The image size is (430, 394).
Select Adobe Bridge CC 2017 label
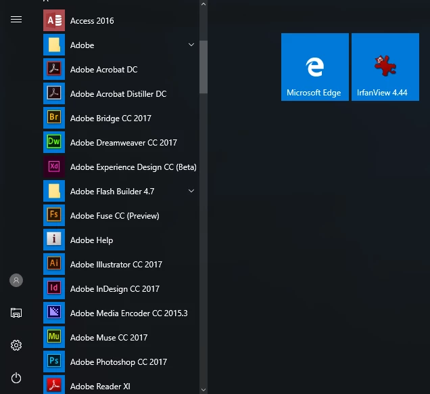110,118
